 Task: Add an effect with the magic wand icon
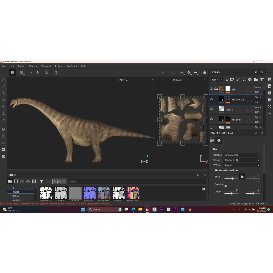[226, 80]
